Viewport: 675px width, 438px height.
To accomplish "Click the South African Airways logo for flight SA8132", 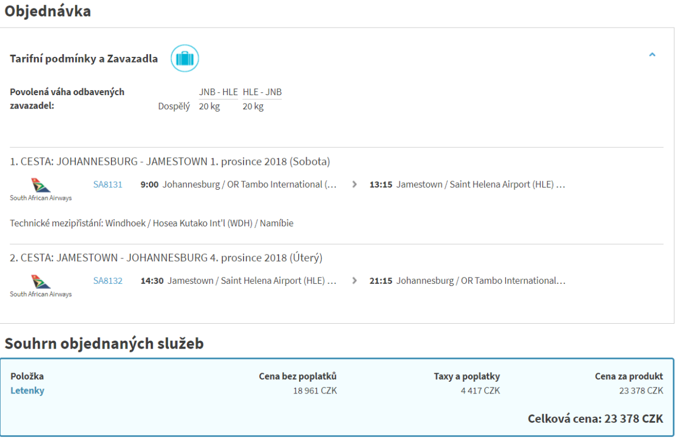I will pyautogui.click(x=41, y=284).
